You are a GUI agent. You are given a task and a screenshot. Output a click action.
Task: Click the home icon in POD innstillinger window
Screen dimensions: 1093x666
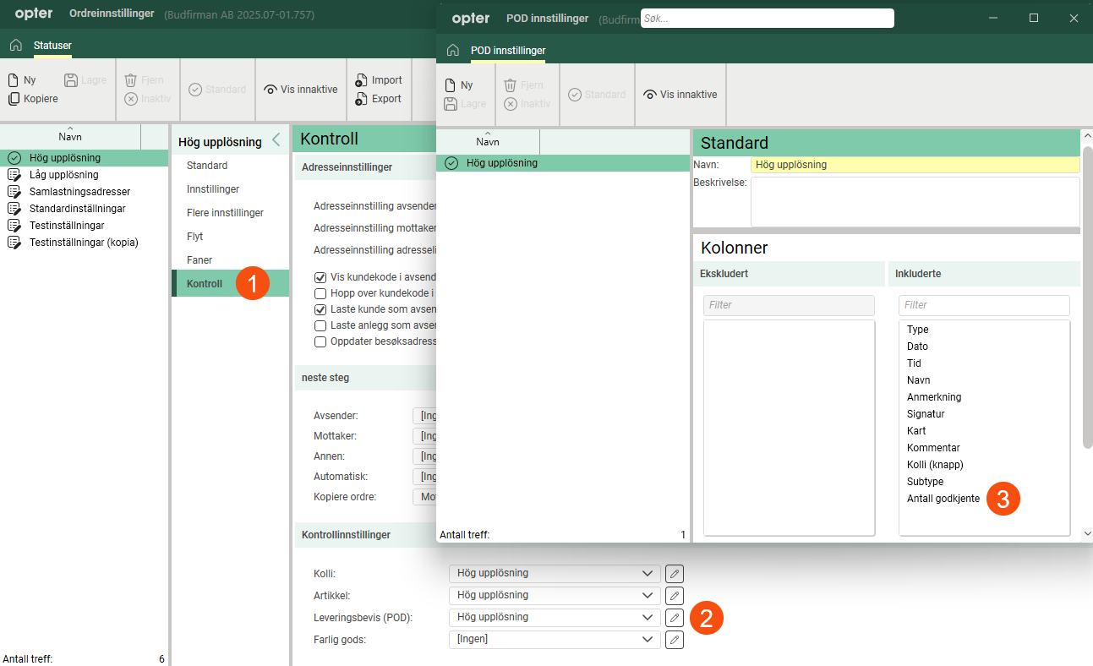453,51
